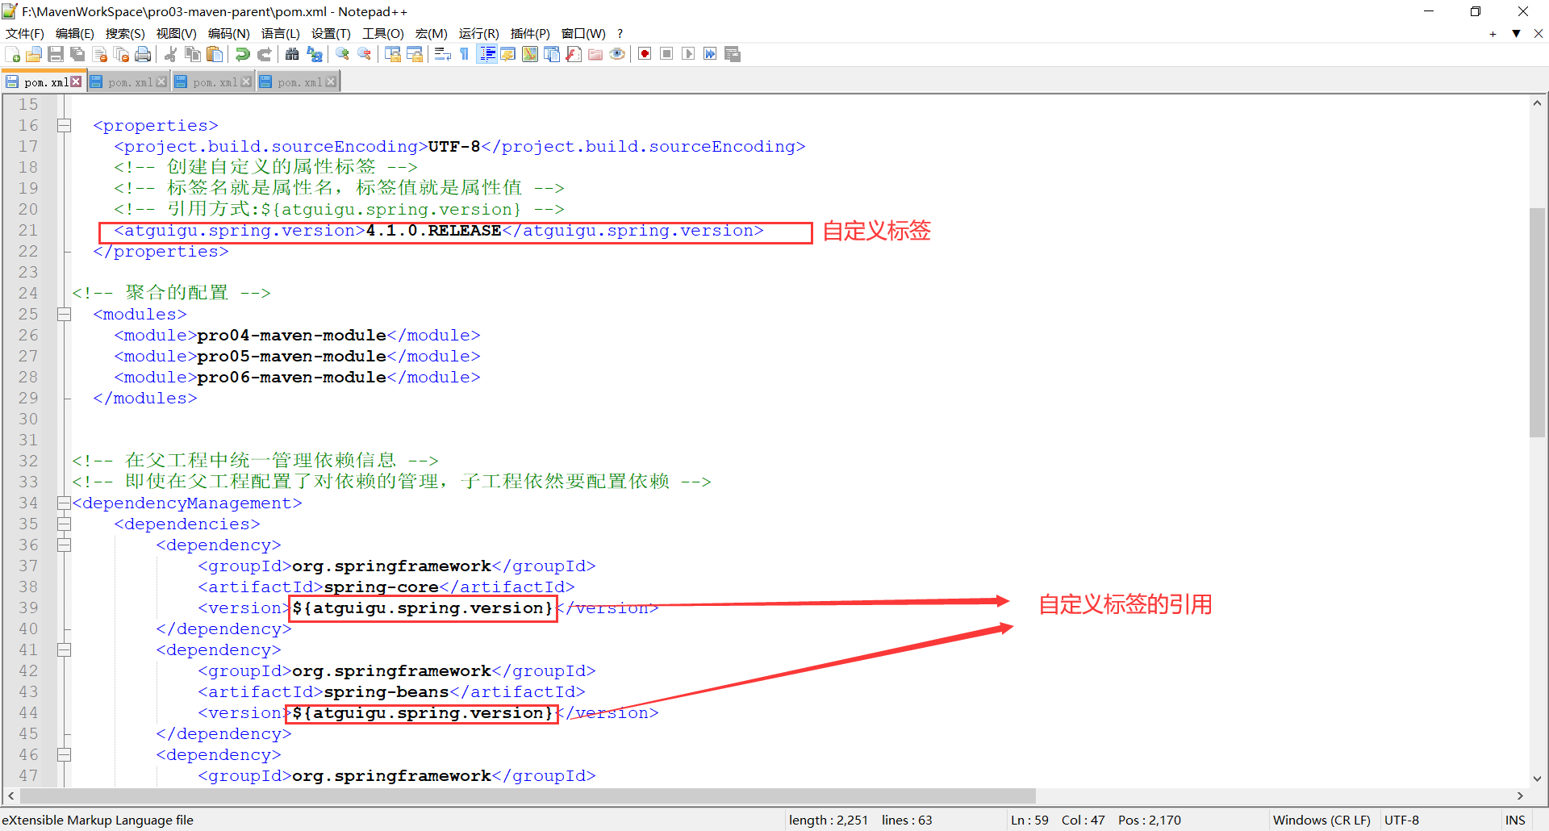Click the vertical scrollbar down arrow
The image size is (1549, 831).
click(x=1537, y=779)
